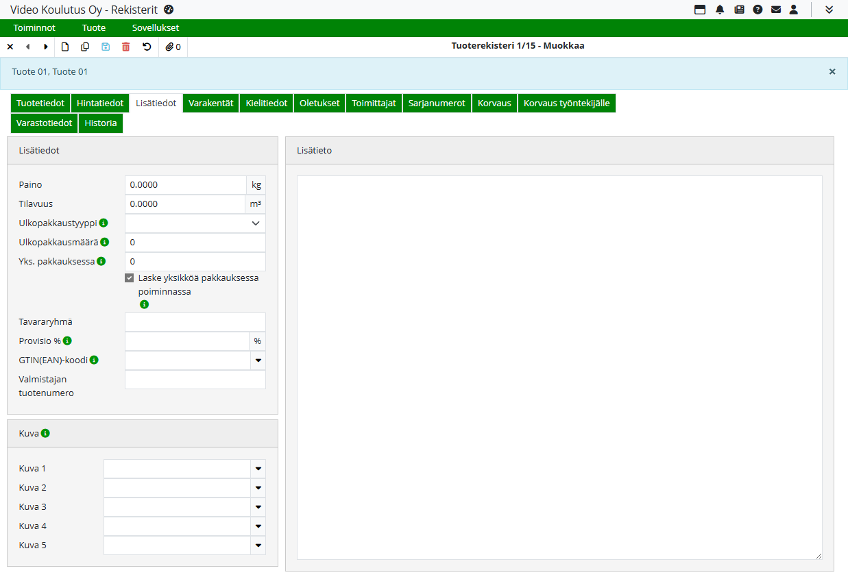Screen dimensions: 848x577
Task: Toggle Laske yksikköä pakkauksessa poiminnassa checkbox
Action: point(129,278)
